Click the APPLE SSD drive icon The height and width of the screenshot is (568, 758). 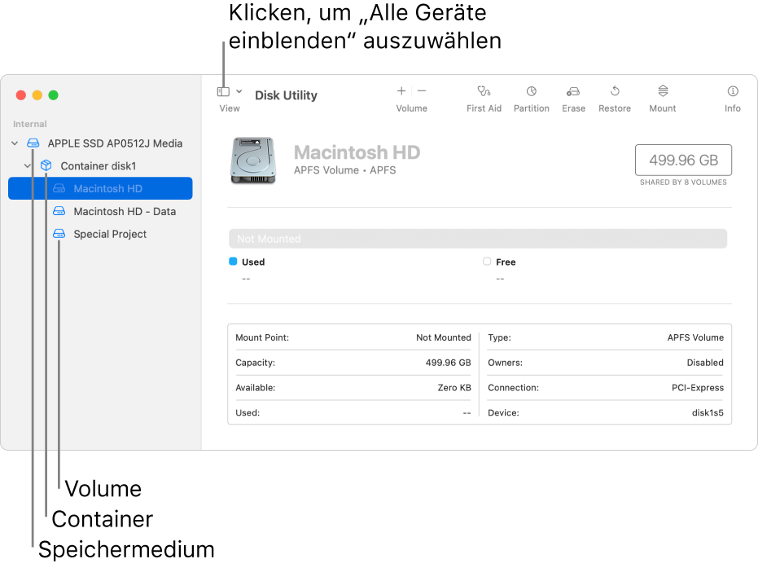pos(33,143)
